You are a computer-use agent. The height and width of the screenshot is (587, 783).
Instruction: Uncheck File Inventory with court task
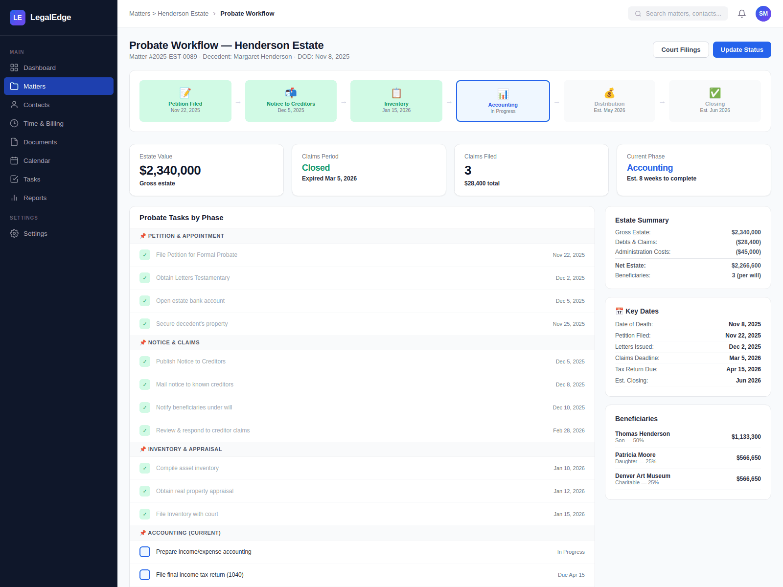(x=145, y=514)
